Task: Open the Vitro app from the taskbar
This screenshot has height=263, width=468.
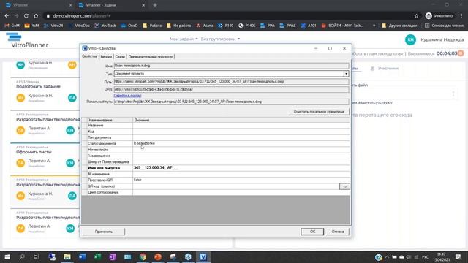Action: pyautogui.click(x=203, y=256)
